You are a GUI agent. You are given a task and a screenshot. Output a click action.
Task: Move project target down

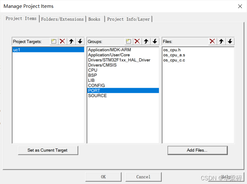[80, 41]
